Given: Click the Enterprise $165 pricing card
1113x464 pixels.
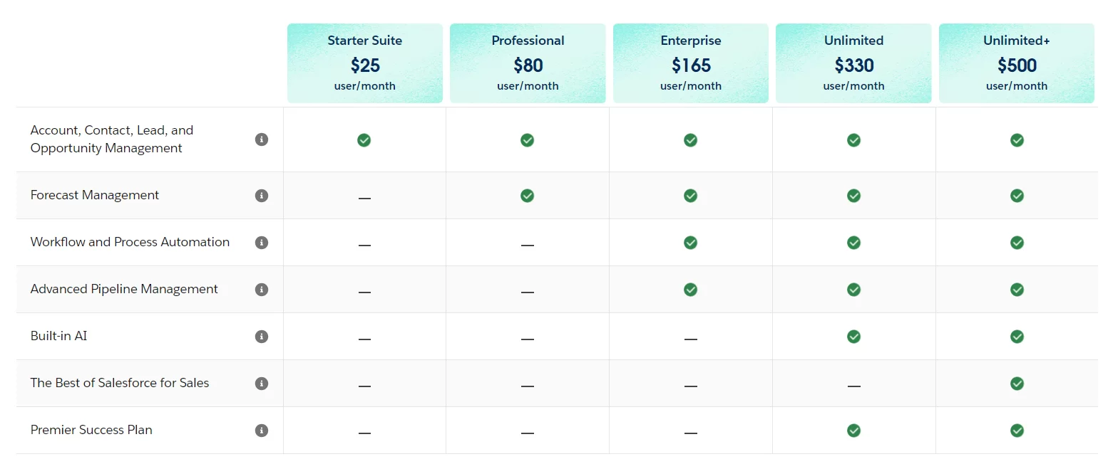Looking at the screenshot, I should point(690,63).
